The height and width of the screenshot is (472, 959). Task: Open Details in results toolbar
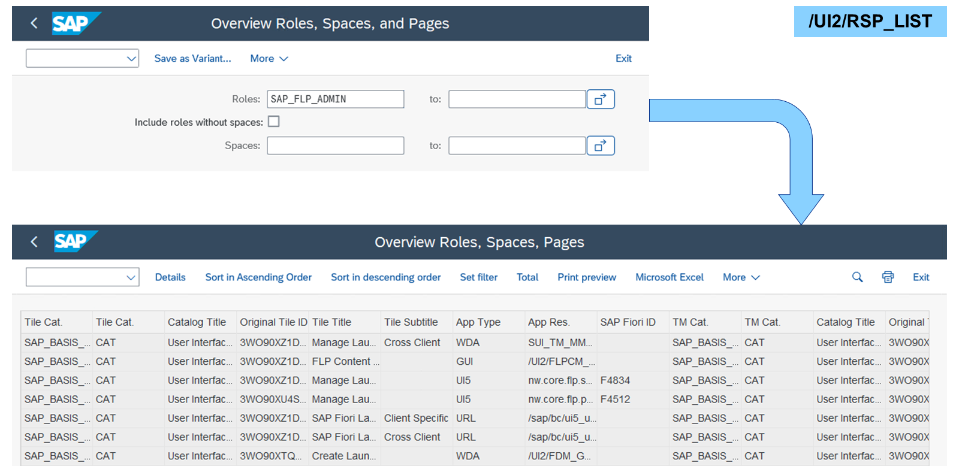170,277
